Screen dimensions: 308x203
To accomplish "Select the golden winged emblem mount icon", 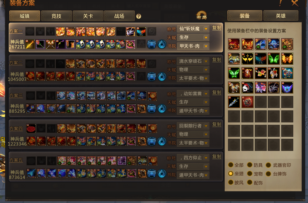I will click(x=247, y=59).
